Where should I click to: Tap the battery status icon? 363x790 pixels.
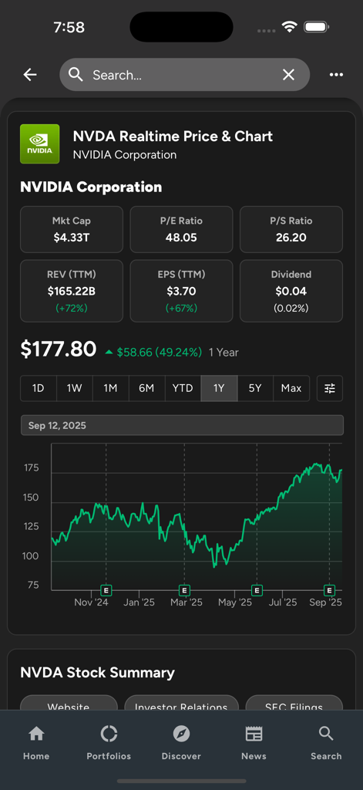[x=316, y=27]
